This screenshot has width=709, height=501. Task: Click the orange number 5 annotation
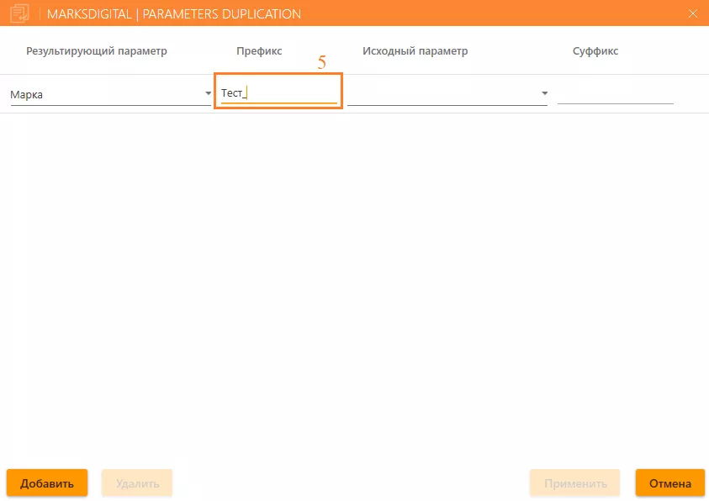tap(321, 63)
